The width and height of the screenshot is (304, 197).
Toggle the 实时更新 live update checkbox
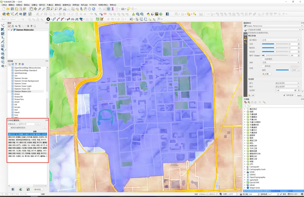284,95
